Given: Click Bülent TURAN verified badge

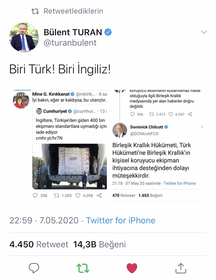Looking at the screenshot, I should tap(108, 32).
